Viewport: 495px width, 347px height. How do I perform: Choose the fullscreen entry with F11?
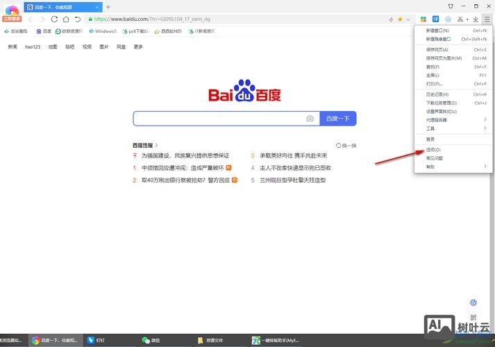click(453, 76)
